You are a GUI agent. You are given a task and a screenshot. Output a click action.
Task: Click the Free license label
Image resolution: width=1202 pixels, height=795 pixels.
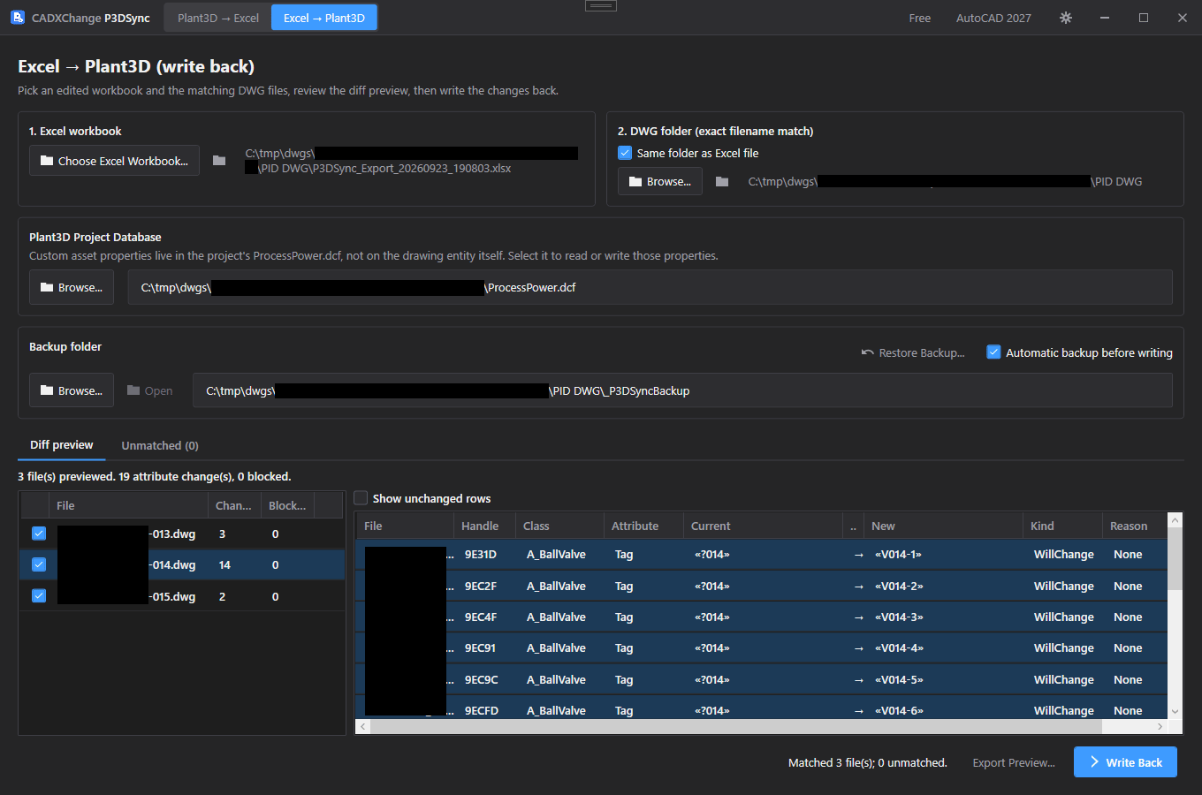920,18
